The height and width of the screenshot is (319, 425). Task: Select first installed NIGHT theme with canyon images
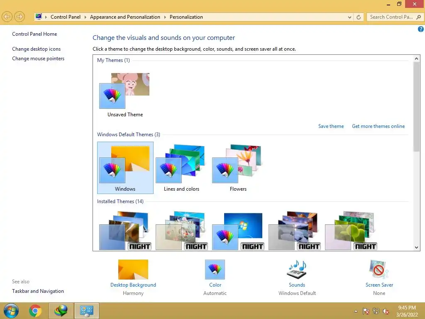tap(125, 231)
